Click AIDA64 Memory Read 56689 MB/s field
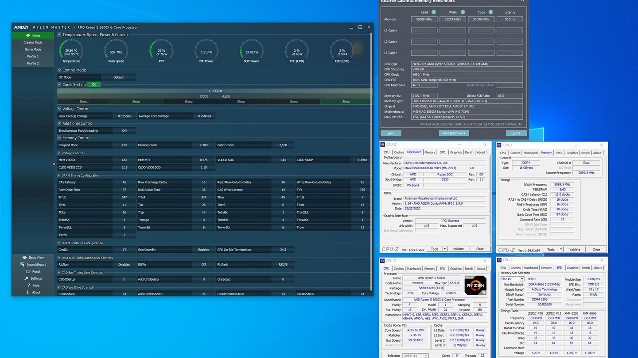Viewport: 638px width, 358px height. [x=424, y=19]
